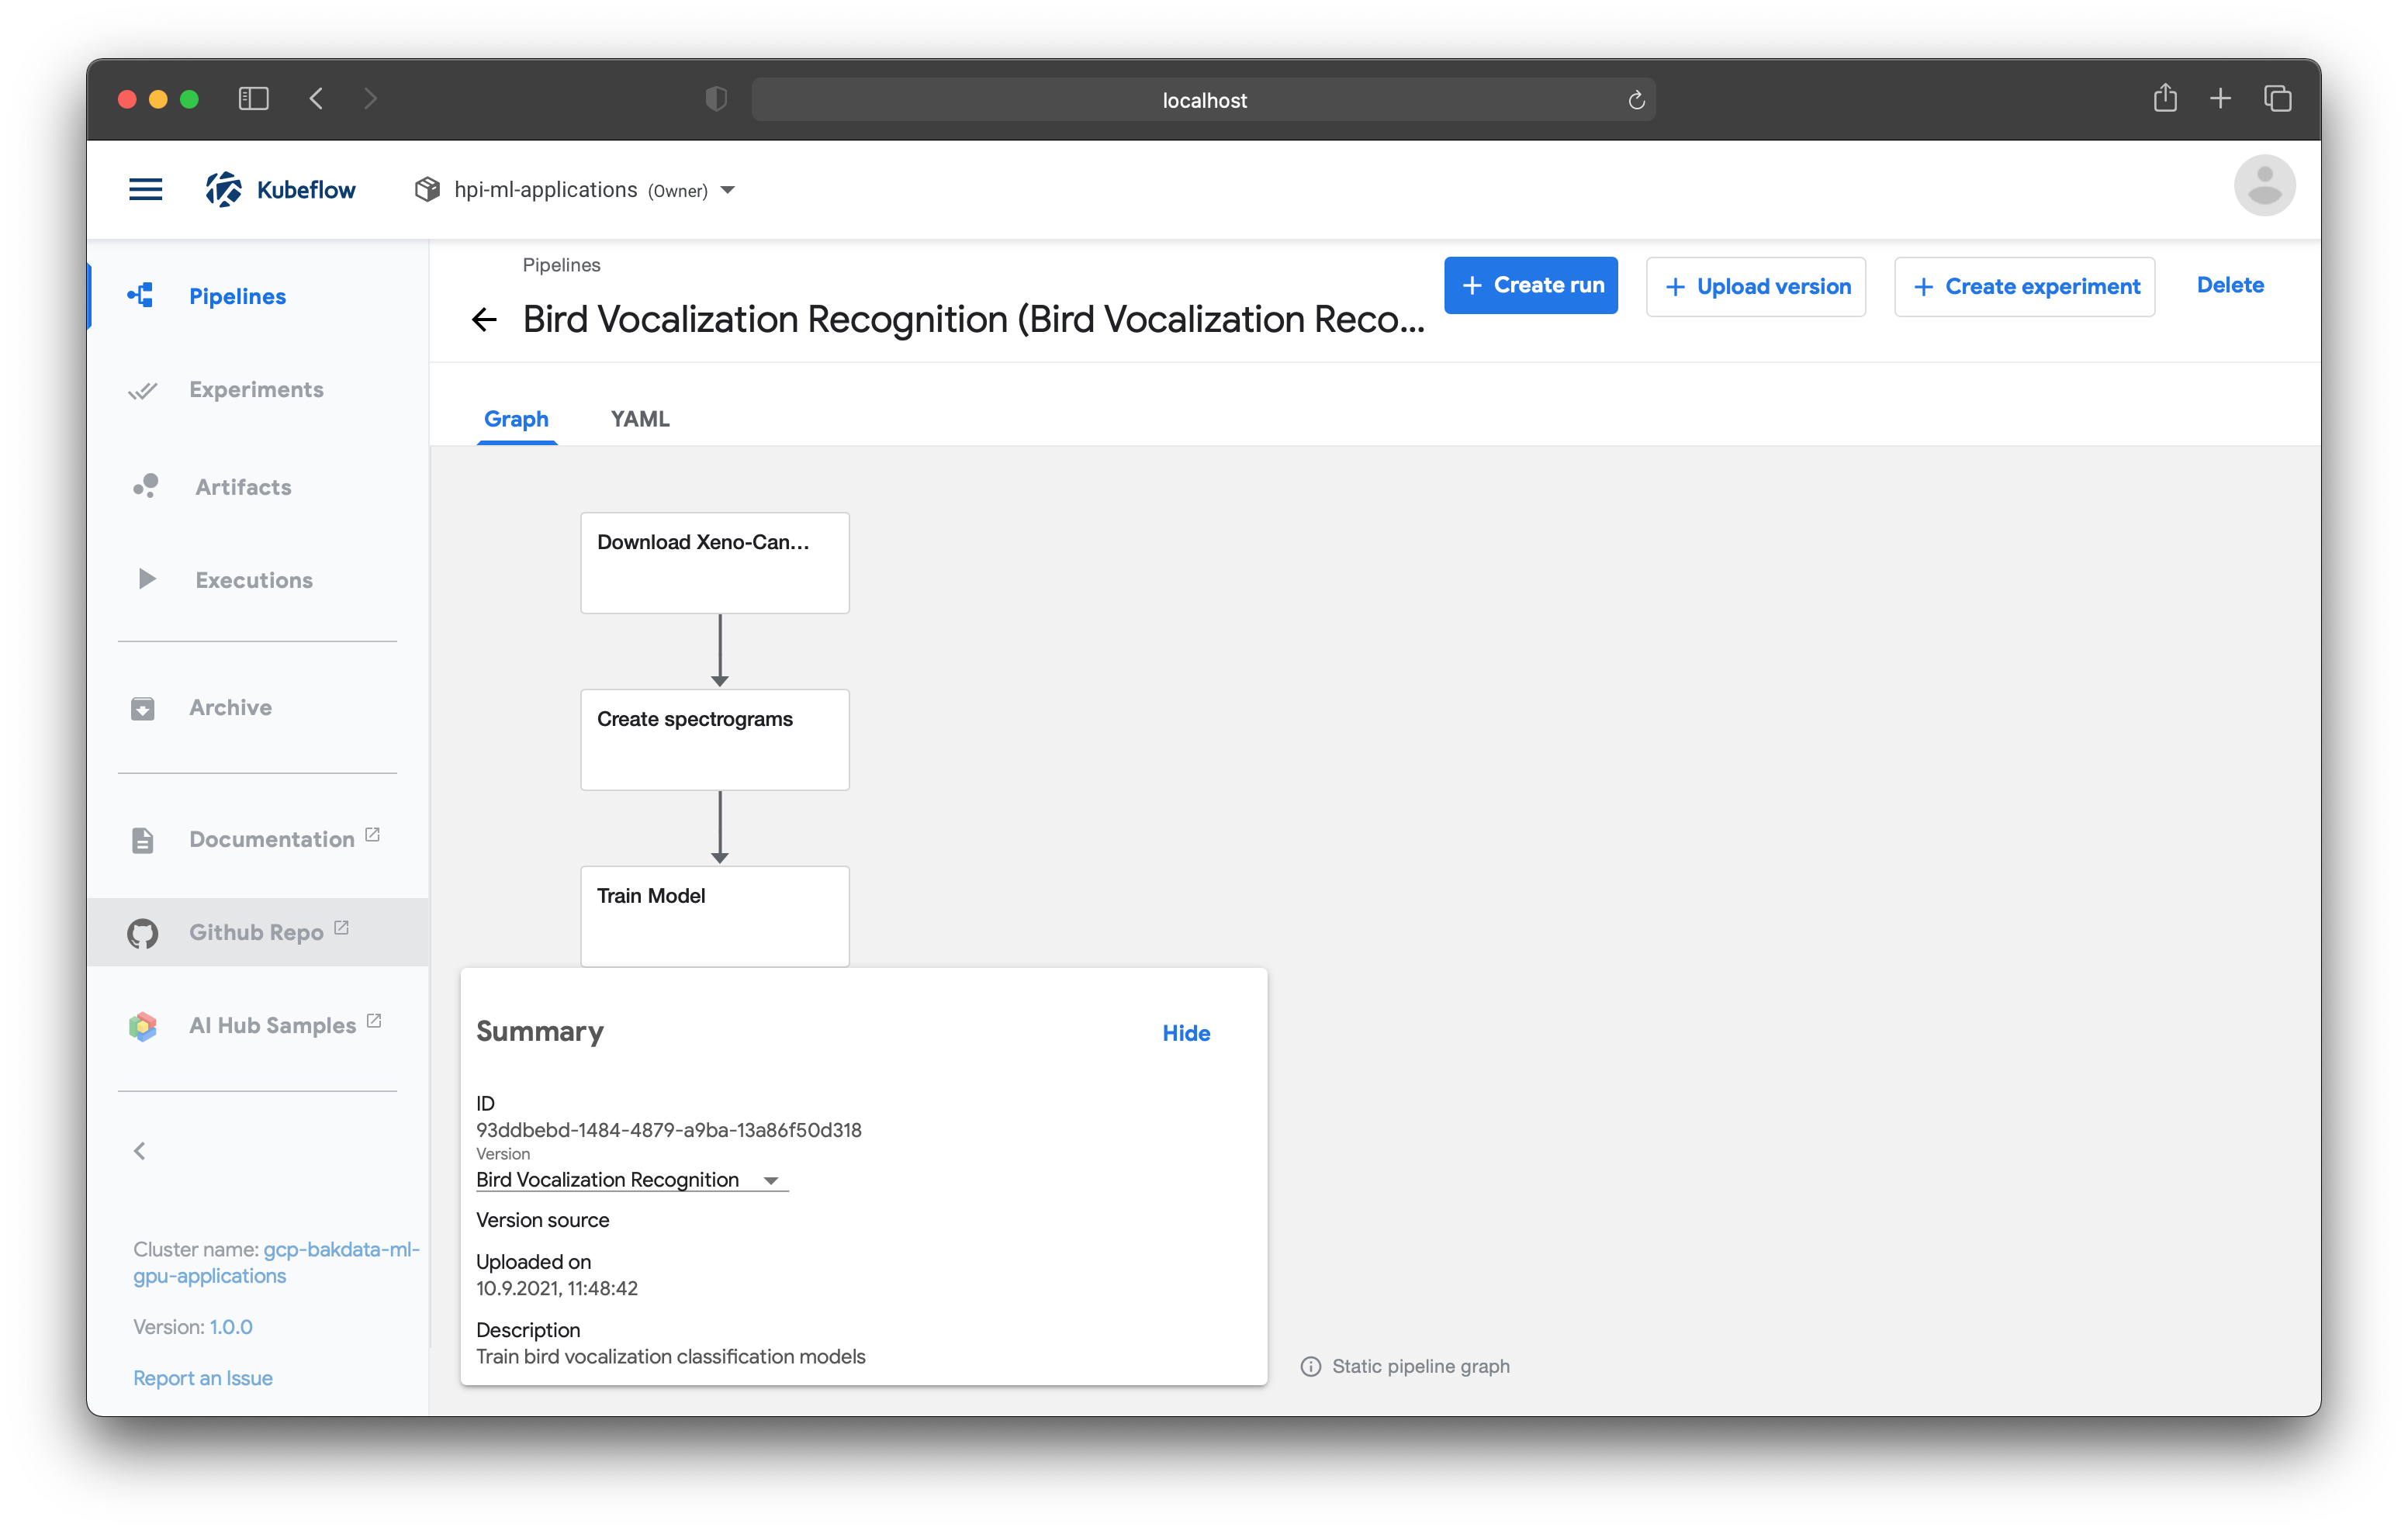Open the Report an Issue link

tap(203, 1378)
